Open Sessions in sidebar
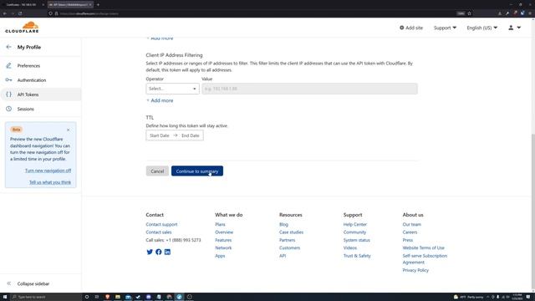This screenshot has width=535, height=301. click(26, 109)
